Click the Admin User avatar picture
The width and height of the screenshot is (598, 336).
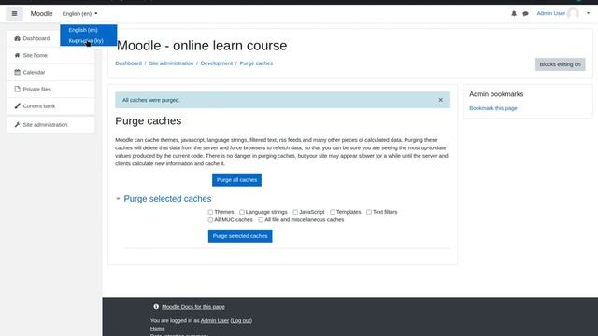click(573, 13)
